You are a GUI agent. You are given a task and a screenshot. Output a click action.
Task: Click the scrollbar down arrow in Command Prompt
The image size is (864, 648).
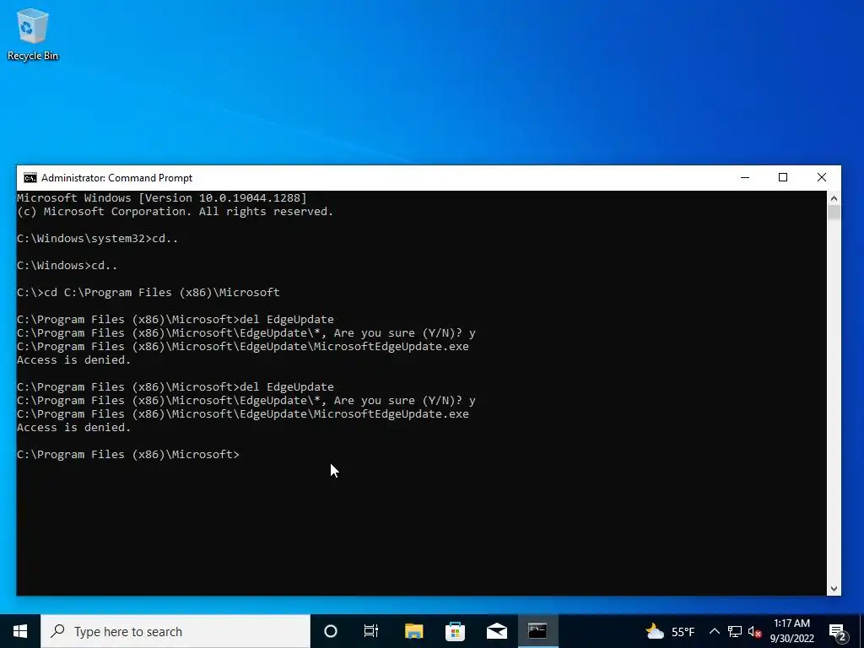[834, 588]
